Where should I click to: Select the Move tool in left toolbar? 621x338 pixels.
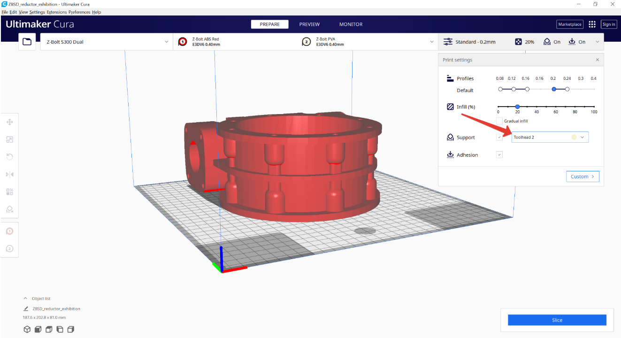point(9,122)
